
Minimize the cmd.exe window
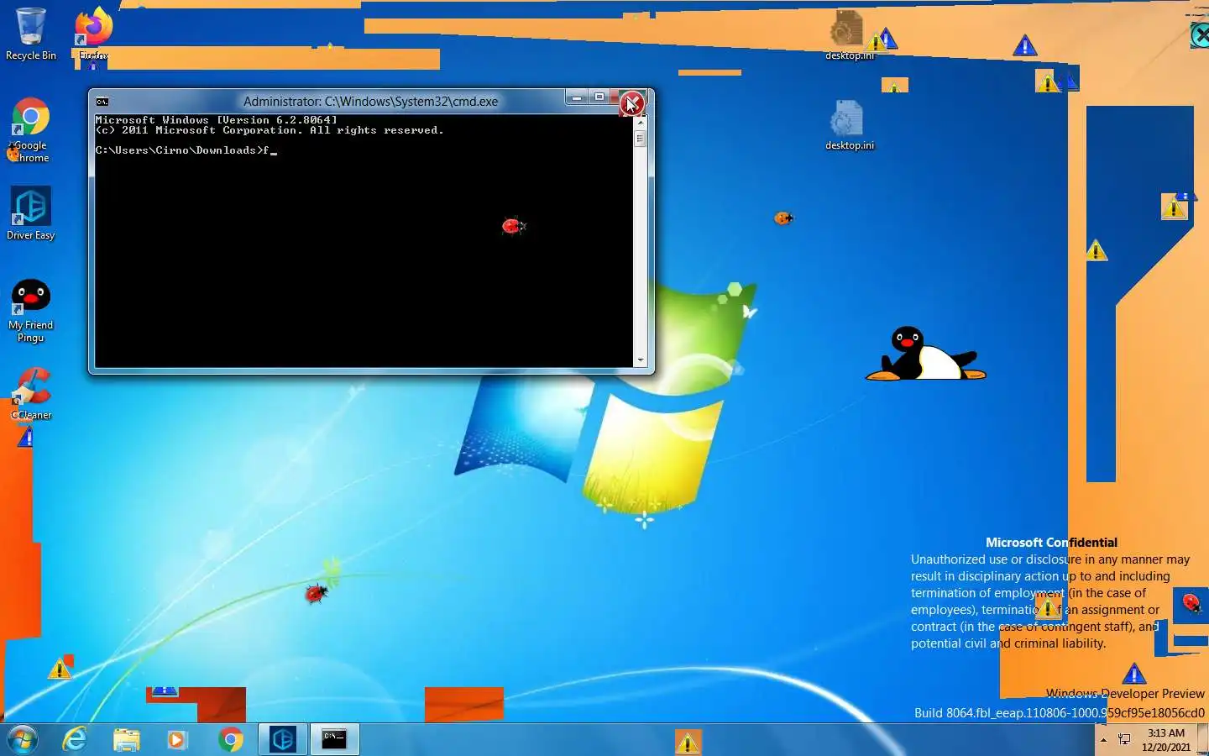coord(576,98)
